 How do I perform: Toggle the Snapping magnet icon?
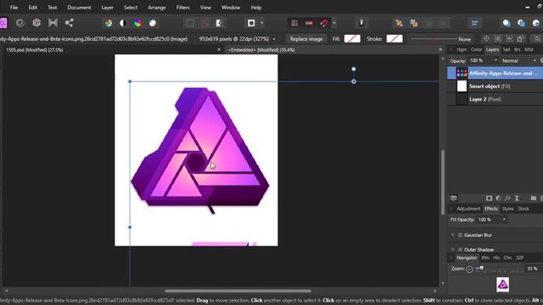pos(324,23)
